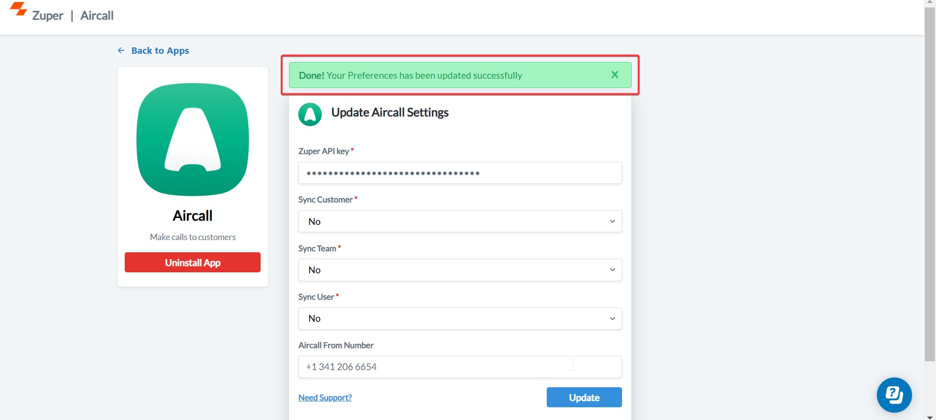The height and width of the screenshot is (420, 936).
Task: Click the Uninstall App button
Action: coord(193,263)
